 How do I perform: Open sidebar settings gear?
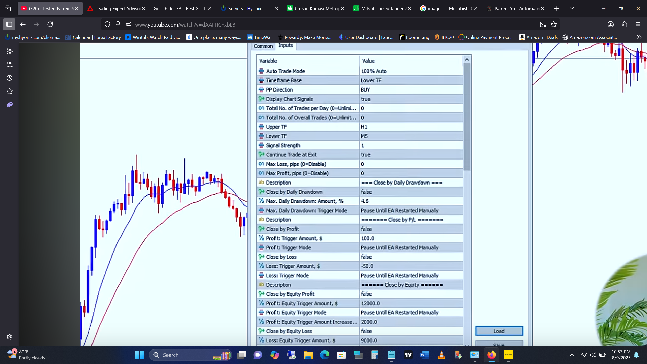coord(10,337)
